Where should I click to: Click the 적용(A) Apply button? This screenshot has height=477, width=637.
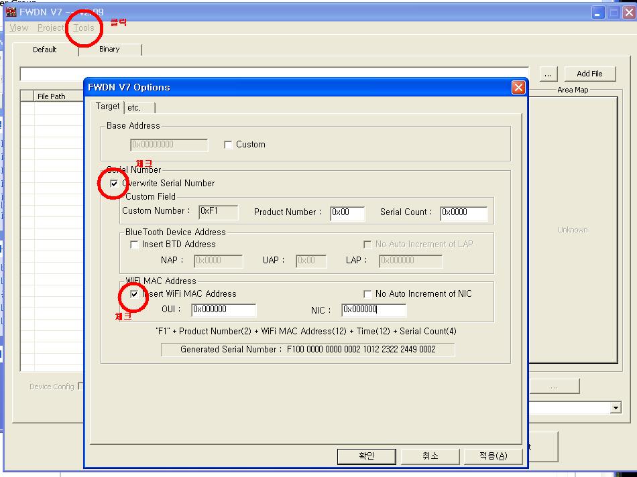[494, 456]
